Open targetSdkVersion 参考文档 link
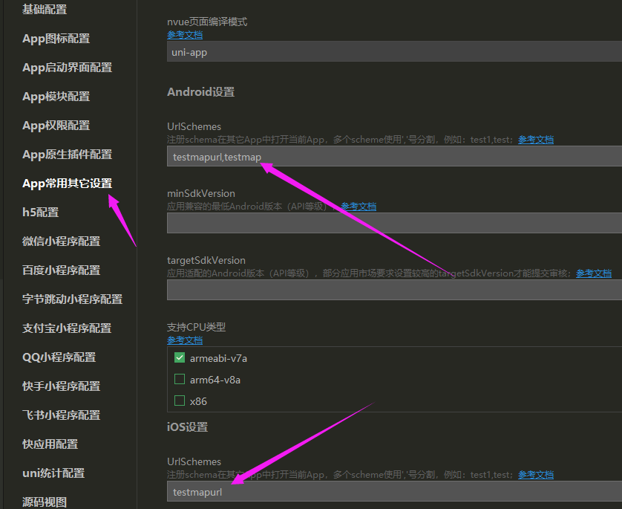 (593, 273)
